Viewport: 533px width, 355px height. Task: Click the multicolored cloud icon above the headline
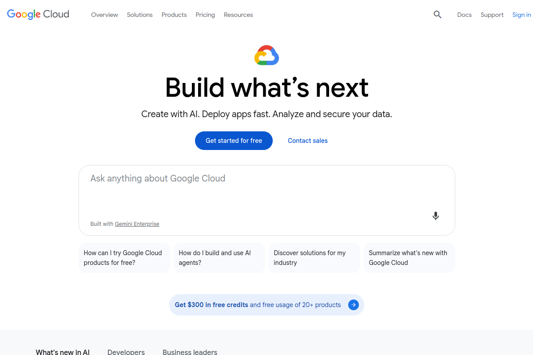(x=266, y=55)
